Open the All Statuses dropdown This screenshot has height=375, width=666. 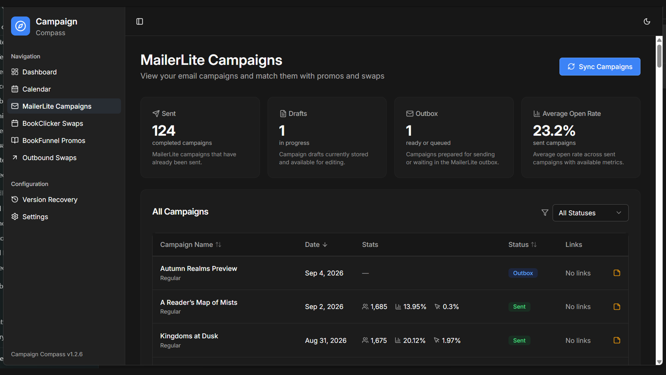click(590, 213)
